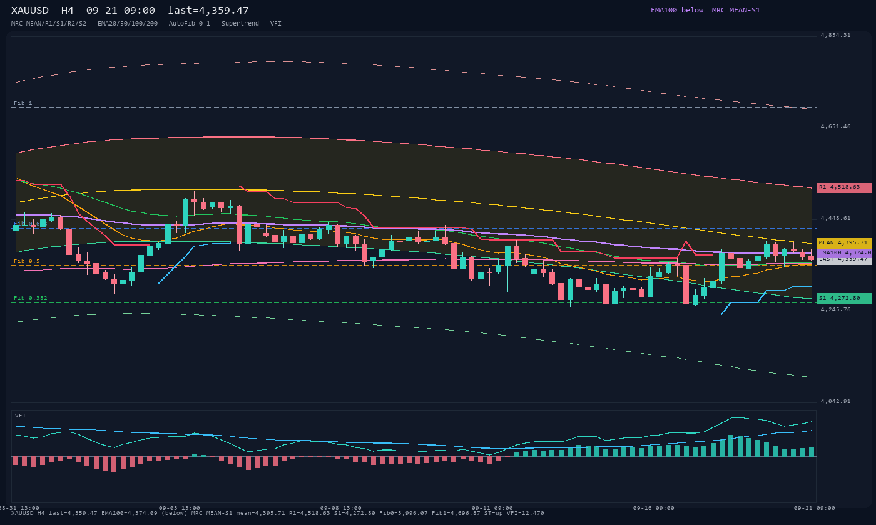This screenshot has height=525, width=876.
Task: Click the bottom summary status line
Action: pos(278,514)
